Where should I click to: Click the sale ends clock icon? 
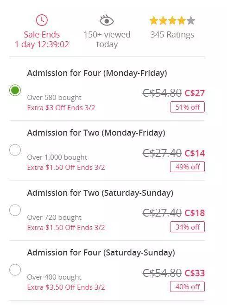coord(42,20)
